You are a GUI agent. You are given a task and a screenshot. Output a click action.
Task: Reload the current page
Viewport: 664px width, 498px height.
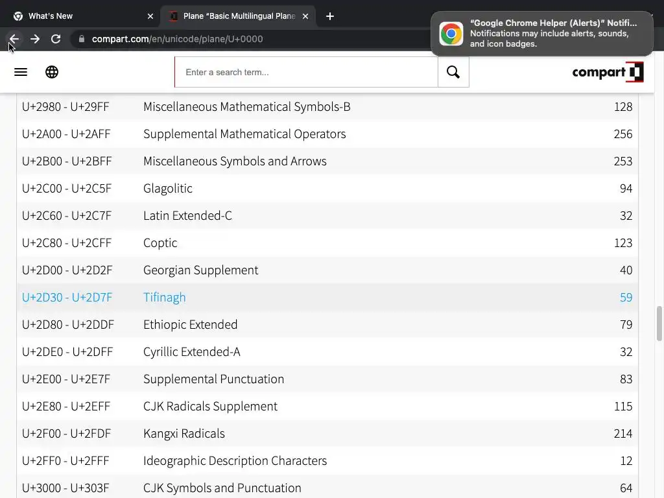56,39
